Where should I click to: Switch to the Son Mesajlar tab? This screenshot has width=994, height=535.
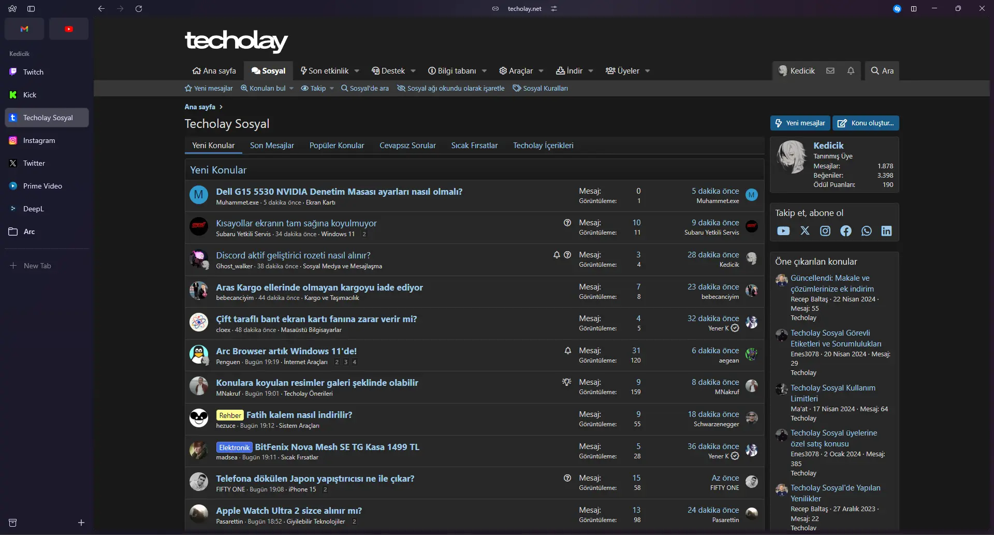click(x=272, y=146)
